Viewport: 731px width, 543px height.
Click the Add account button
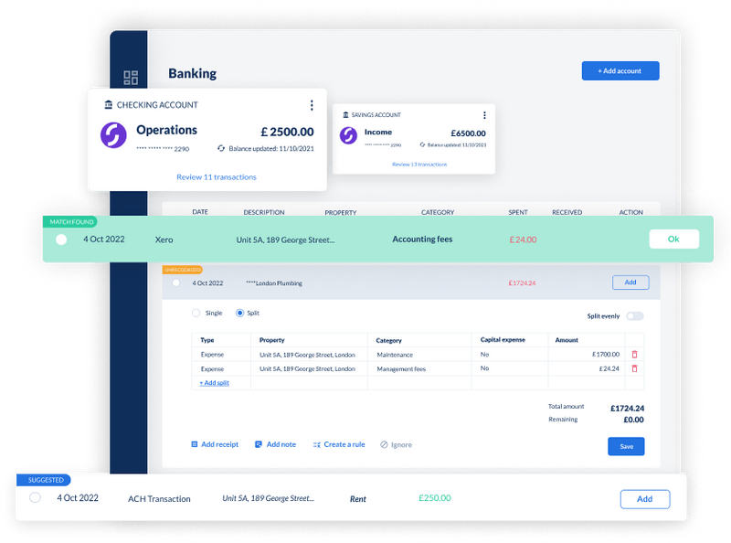pos(620,70)
